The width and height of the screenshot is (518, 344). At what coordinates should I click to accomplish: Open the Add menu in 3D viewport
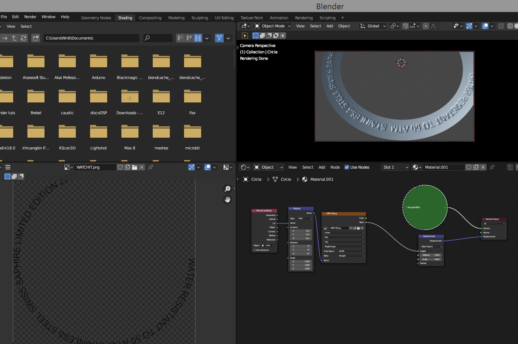pyautogui.click(x=330, y=26)
